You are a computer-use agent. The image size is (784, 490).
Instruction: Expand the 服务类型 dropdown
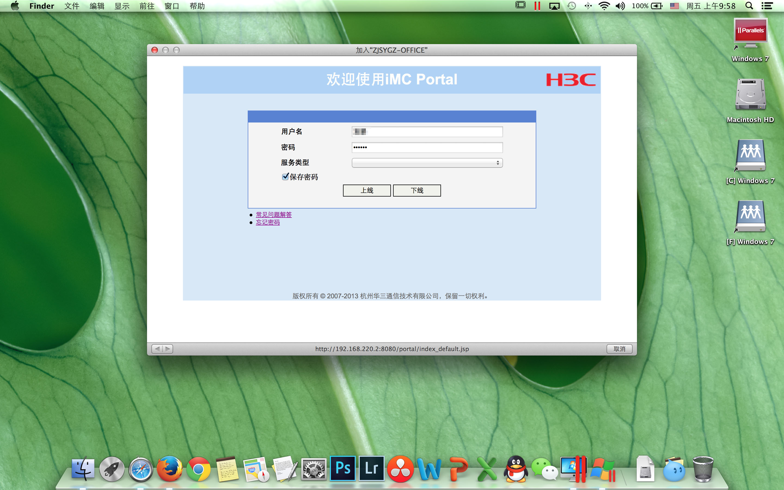pos(427,163)
